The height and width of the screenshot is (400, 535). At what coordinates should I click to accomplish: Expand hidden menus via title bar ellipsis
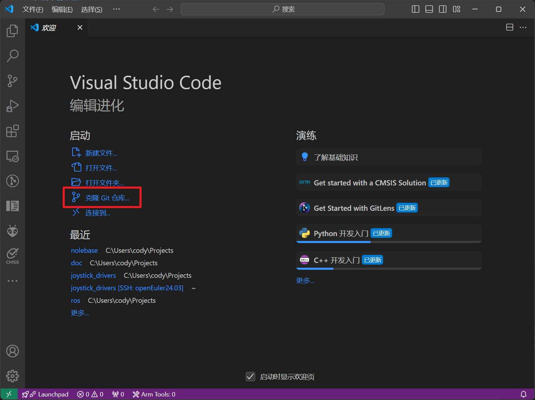116,9
